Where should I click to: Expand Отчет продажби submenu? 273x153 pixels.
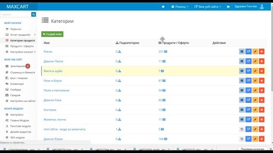coord(35,35)
